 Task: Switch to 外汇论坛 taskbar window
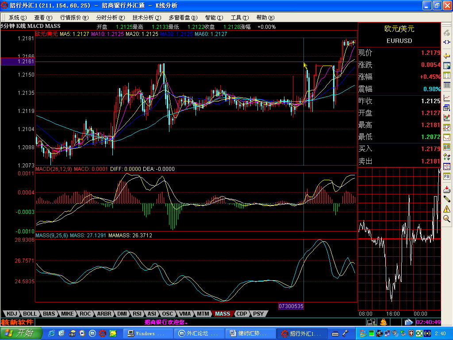[x=199, y=333]
